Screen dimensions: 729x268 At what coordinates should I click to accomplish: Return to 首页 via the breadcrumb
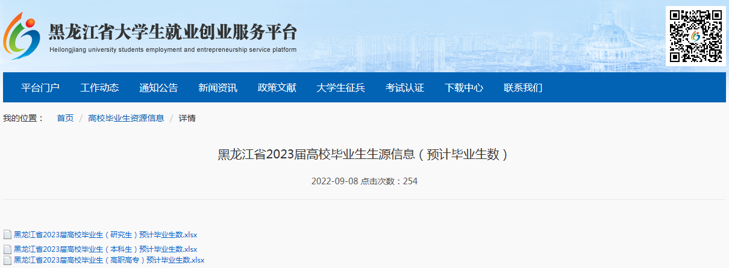click(65, 118)
